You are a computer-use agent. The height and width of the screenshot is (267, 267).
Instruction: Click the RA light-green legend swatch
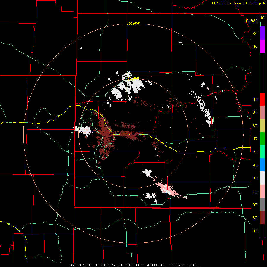262,152
